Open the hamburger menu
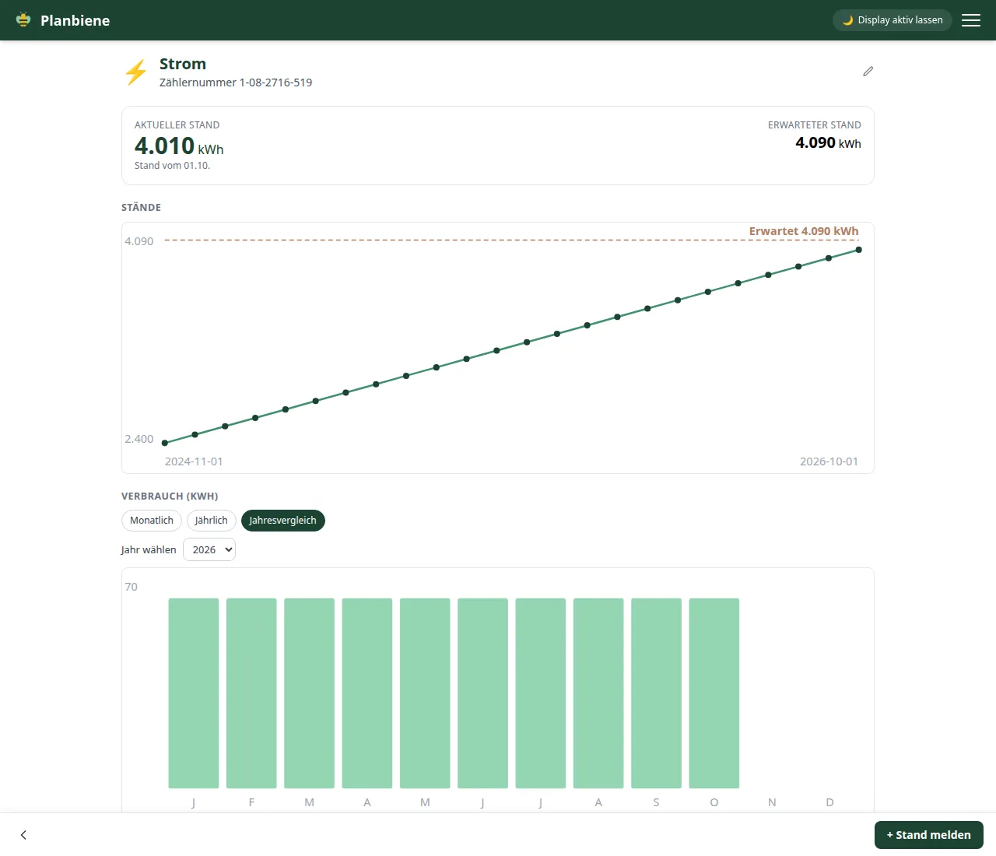Image resolution: width=996 pixels, height=856 pixels. (x=971, y=20)
